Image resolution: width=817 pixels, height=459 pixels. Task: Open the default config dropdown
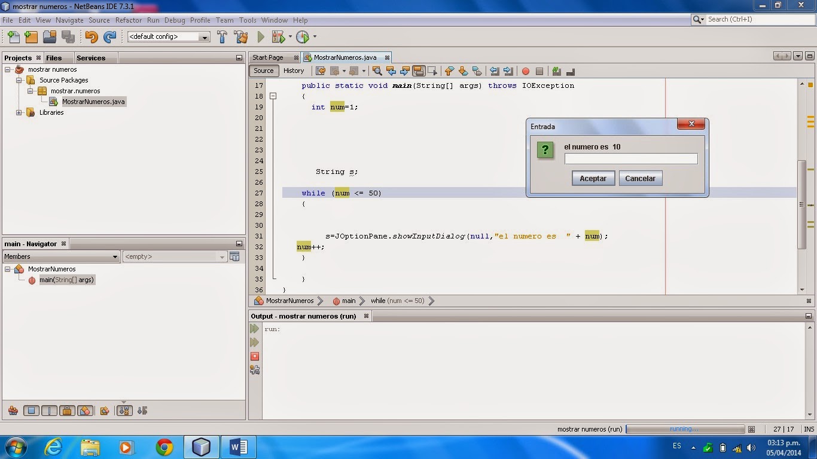(205, 36)
